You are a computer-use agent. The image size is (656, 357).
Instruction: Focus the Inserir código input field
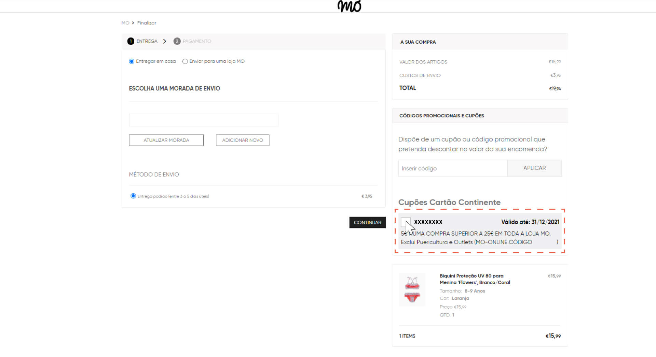(453, 168)
